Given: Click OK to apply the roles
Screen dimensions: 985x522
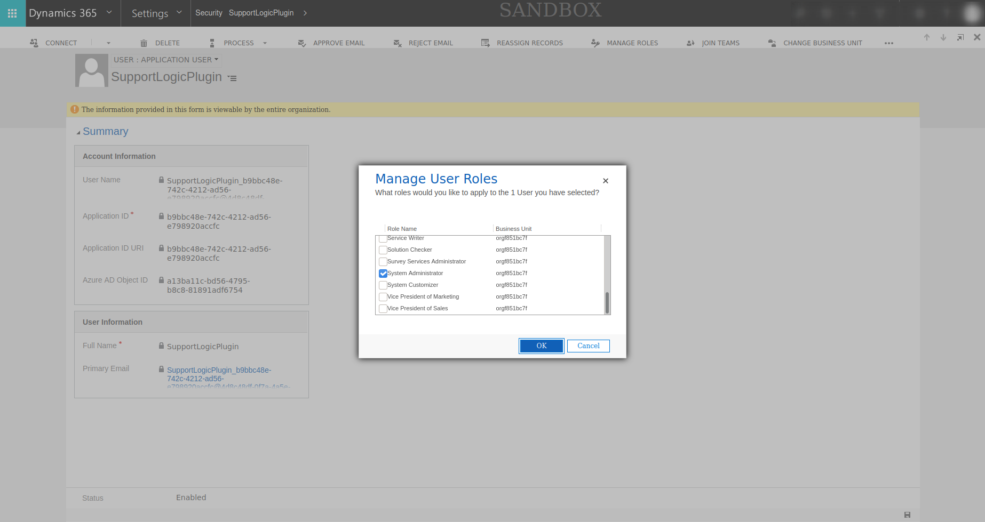Looking at the screenshot, I should click(542, 346).
